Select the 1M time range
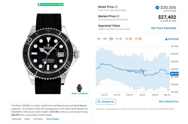Image resolution: width=188 pixels, height=124 pixels. (99, 39)
